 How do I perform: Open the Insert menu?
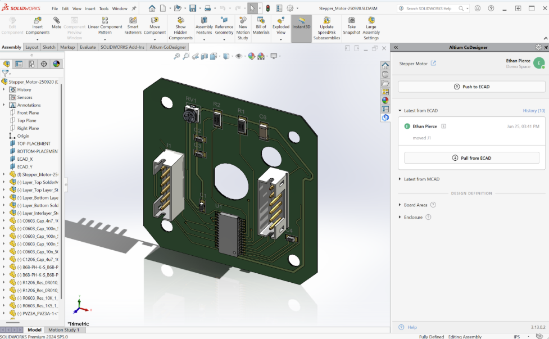click(90, 9)
